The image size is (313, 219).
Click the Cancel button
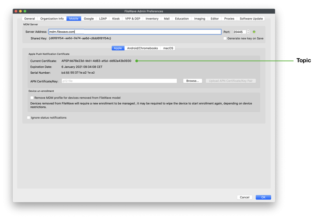(x=244, y=197)
